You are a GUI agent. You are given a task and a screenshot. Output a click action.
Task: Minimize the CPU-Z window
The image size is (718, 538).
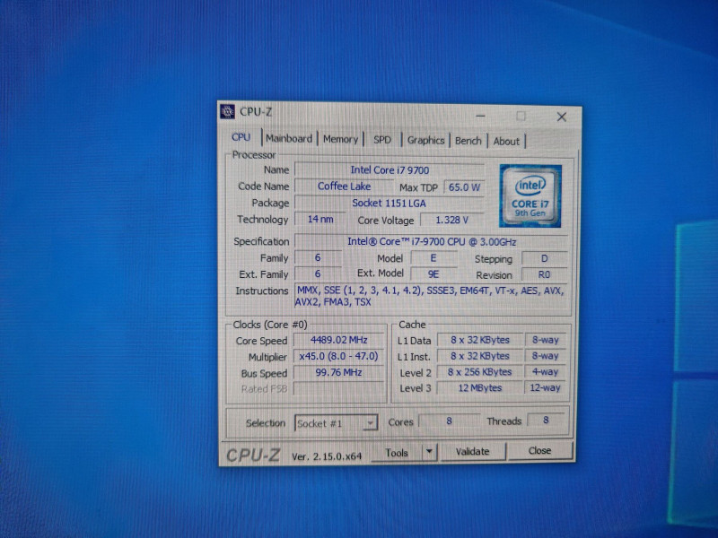[x=480, y=117]
